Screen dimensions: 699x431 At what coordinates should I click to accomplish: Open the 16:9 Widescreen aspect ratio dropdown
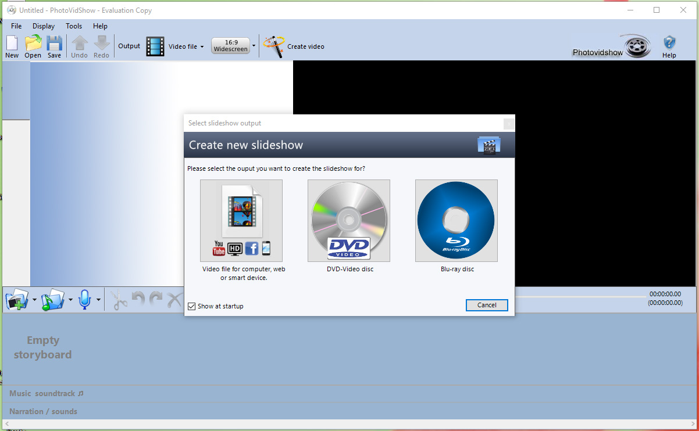point(254,46)
